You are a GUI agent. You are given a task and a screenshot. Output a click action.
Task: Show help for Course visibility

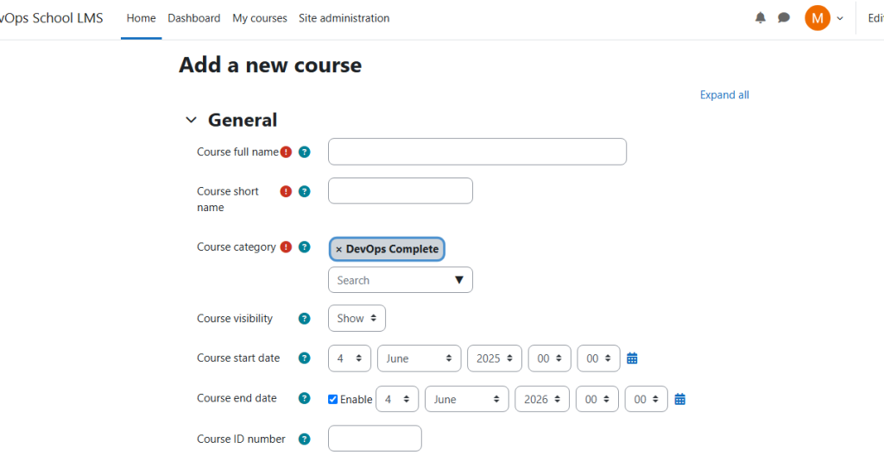pos(305,319)
